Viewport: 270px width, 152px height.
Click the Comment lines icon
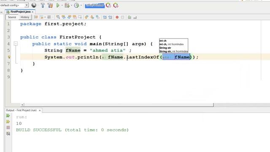[x=130, y=17]
